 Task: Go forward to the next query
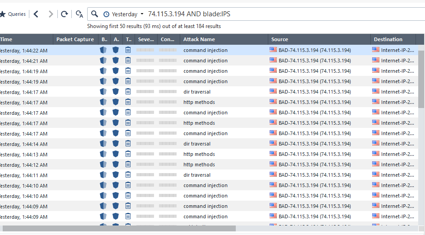click(51, 14)
